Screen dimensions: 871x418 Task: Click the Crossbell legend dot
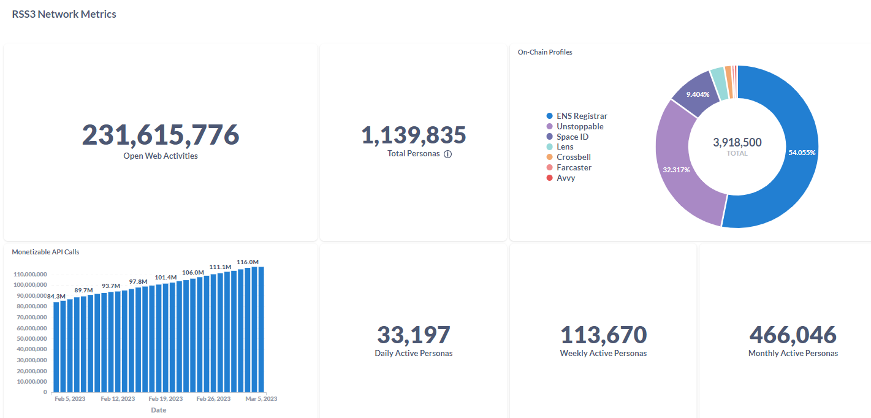point(550,157)
